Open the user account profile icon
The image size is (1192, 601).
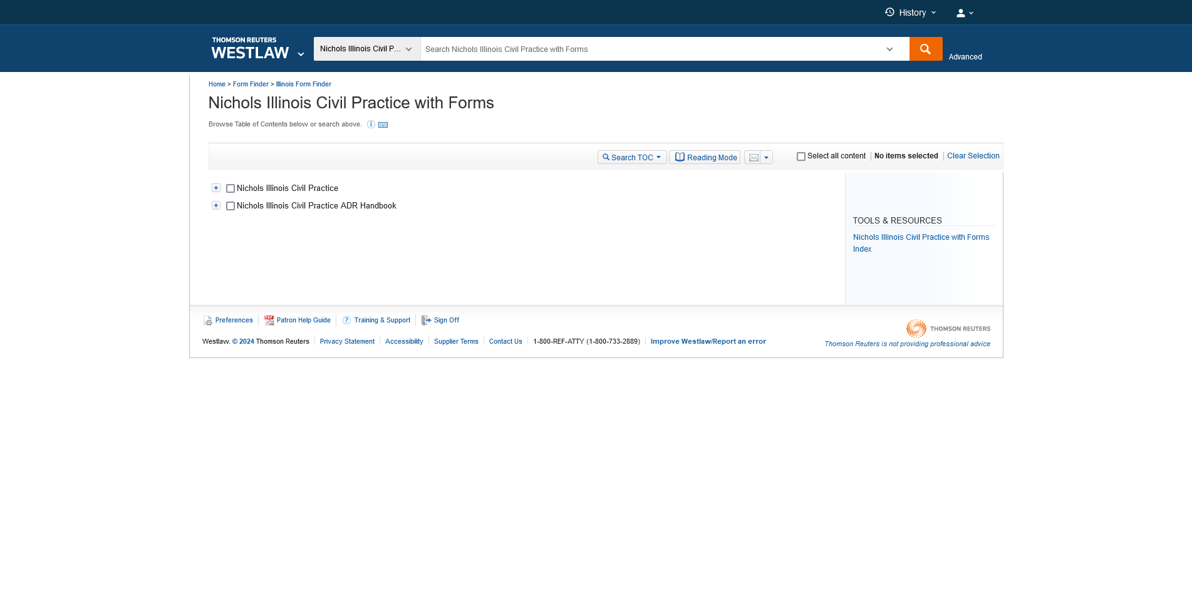coord(961,13)
